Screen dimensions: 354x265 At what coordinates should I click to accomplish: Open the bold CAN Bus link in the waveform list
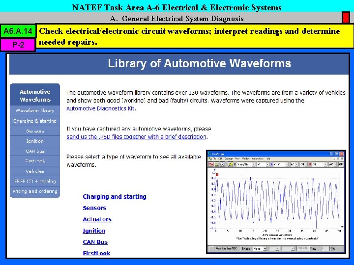pos(95,242)
